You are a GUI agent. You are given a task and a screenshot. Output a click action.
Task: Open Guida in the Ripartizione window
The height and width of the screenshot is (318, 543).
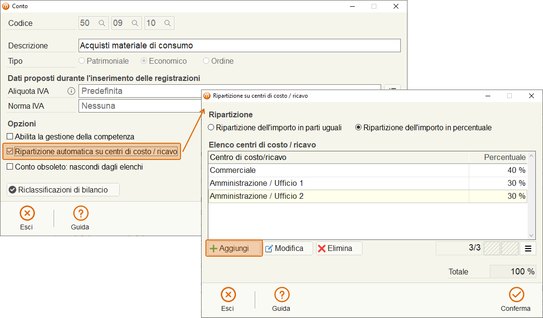click(x=281, y=300)
